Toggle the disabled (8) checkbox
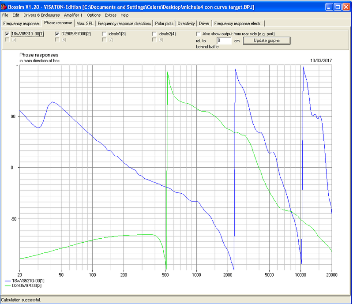 [154, 40]
